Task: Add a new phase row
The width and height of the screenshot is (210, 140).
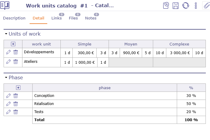Action: pos(18,88)
